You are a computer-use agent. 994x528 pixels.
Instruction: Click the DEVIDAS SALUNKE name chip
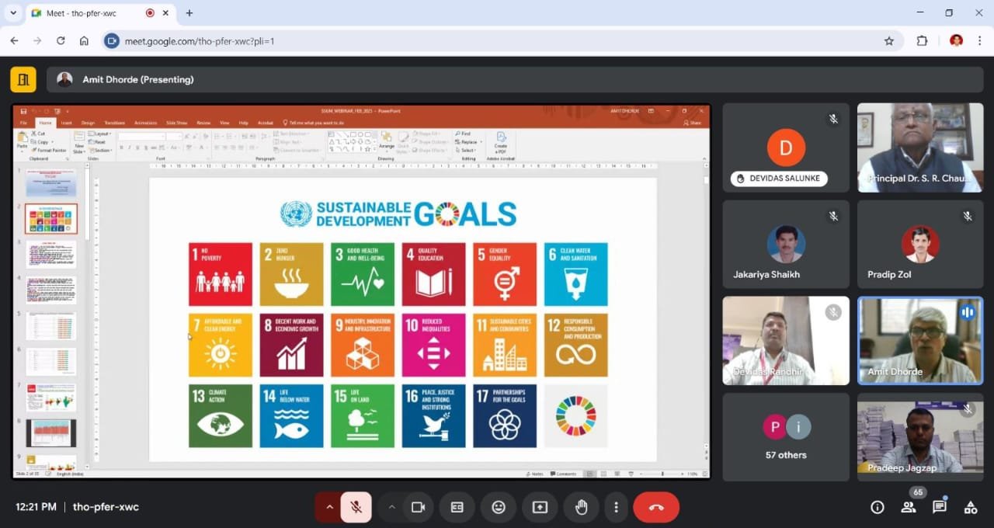tap(780, 179)
